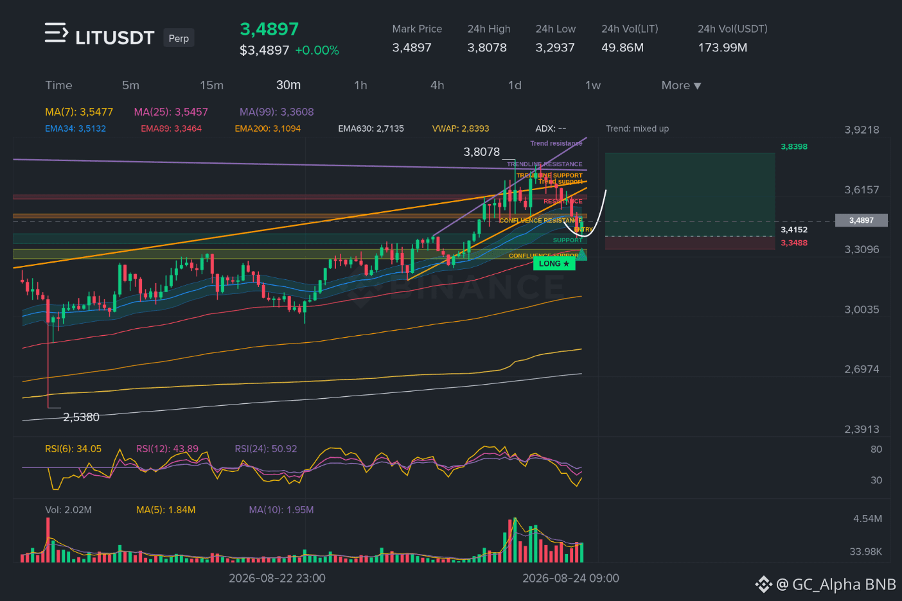Click the CONFLUENCE RESISTANCE chart label
902x601 pixels.
click(541, 220)
